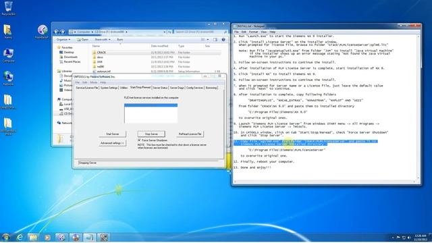Expand the address bar history dropdown
This screenshot has height=243, width=432.
coord(165,32)
